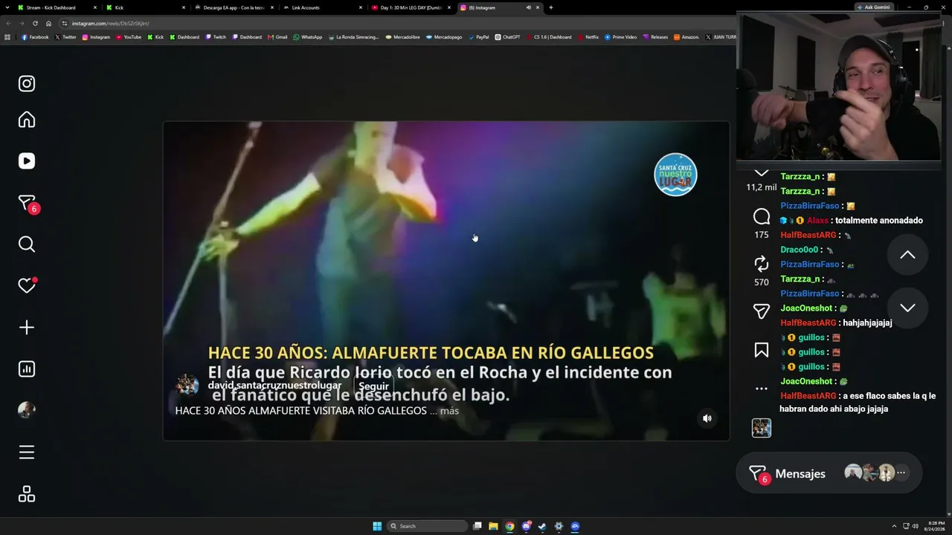The width and height of the screenshot is (952, 535).
Task: Open the ChatGPT bookmark
Action: click(508, 37)
